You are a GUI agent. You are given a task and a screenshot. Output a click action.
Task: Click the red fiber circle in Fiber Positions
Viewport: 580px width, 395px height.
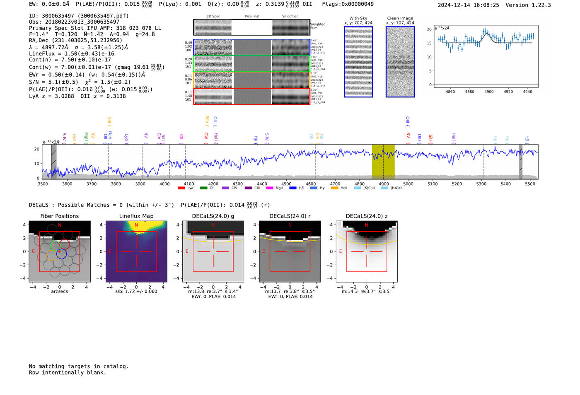(x=64, y=245)
